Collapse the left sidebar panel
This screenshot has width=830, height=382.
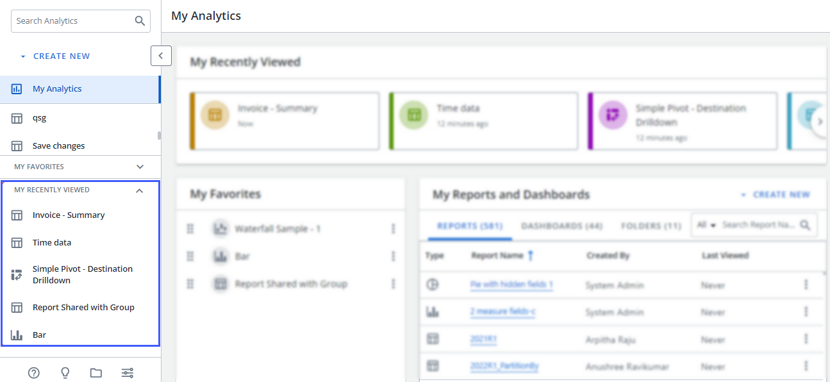pos(161,56)
